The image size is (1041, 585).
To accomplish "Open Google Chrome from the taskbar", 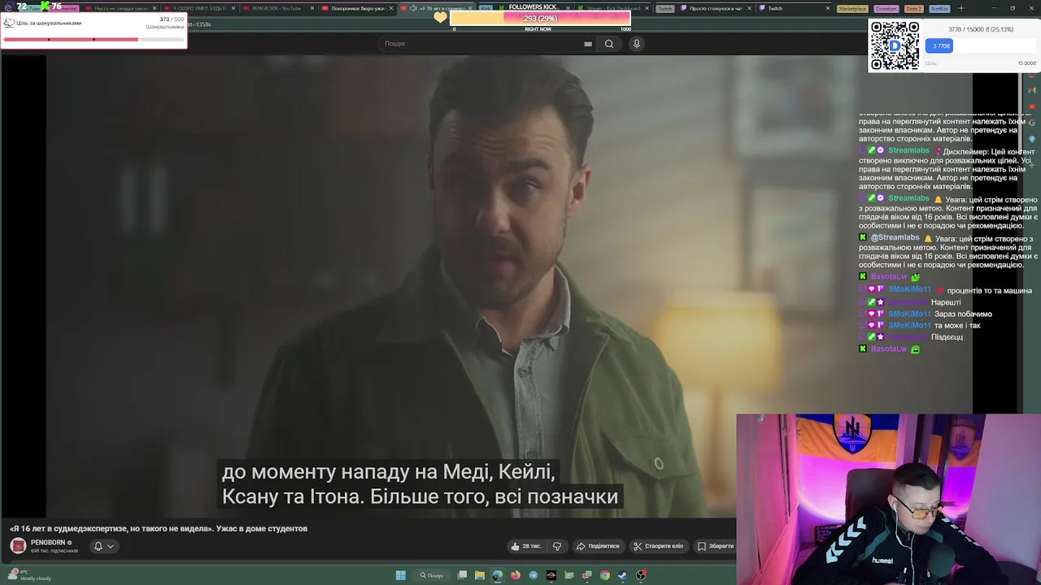I will point(605,575).
